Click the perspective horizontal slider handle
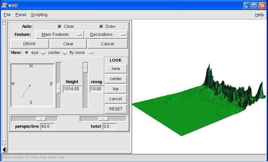268x162 pixels. pos(41,119)
